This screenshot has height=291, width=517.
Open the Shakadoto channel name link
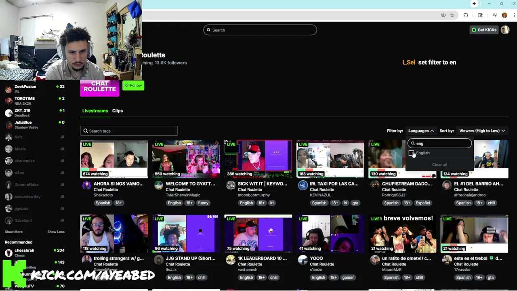[x=103, y=195]
